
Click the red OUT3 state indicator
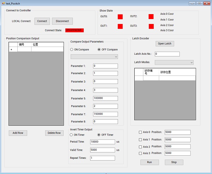click(x=151, y=26)
